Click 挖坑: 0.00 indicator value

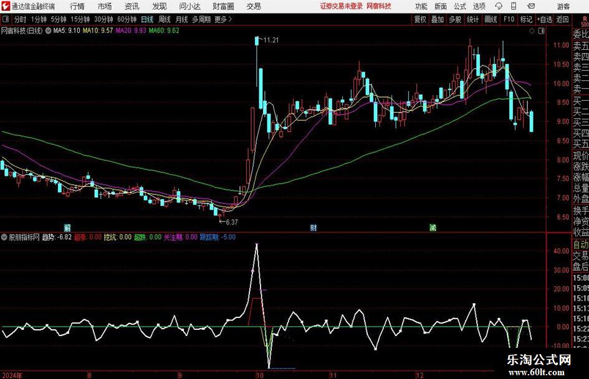pos(118,237)
